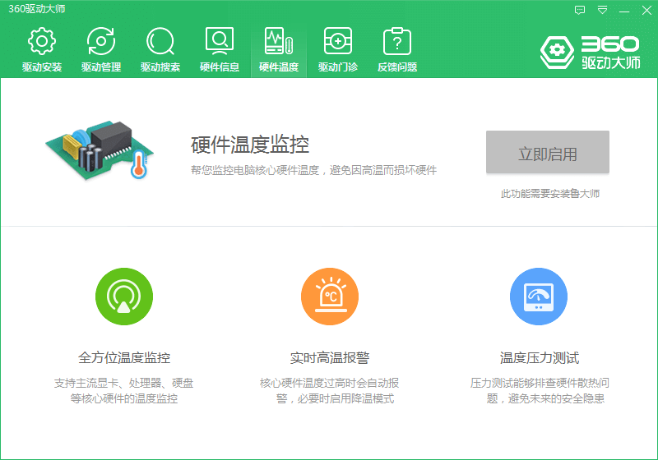Click the 硬件温度监控 heading

(x=250, y=145)
